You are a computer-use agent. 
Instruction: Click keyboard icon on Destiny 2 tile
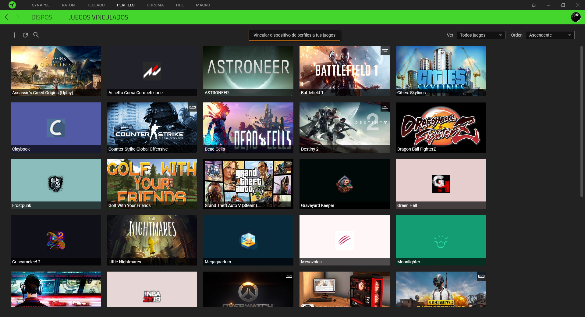pyautogui.click(x=385, y=107)
